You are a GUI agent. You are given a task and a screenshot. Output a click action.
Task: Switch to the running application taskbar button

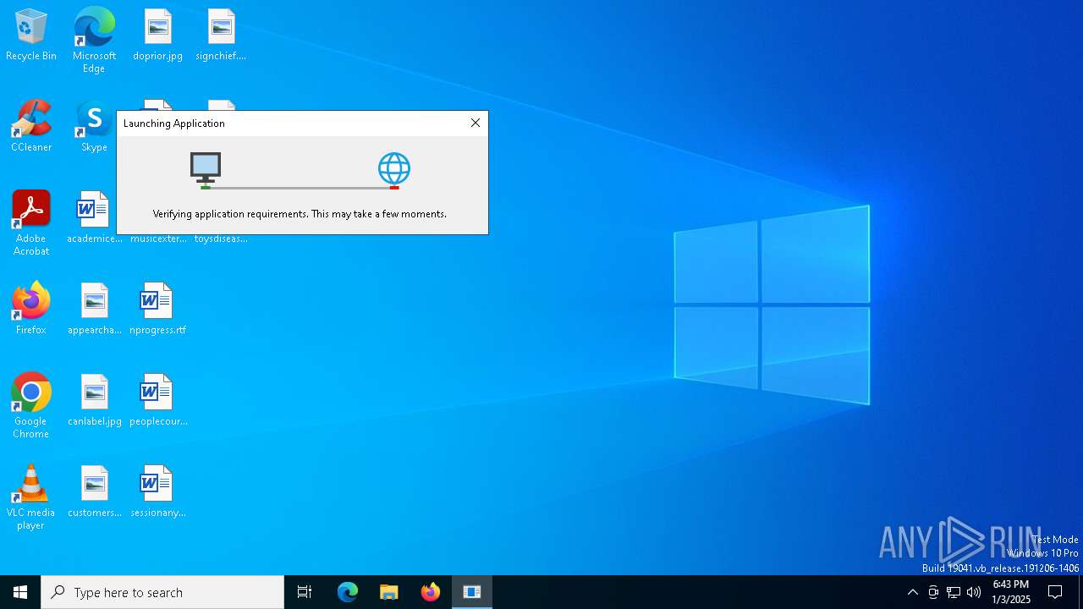[472, 592]
